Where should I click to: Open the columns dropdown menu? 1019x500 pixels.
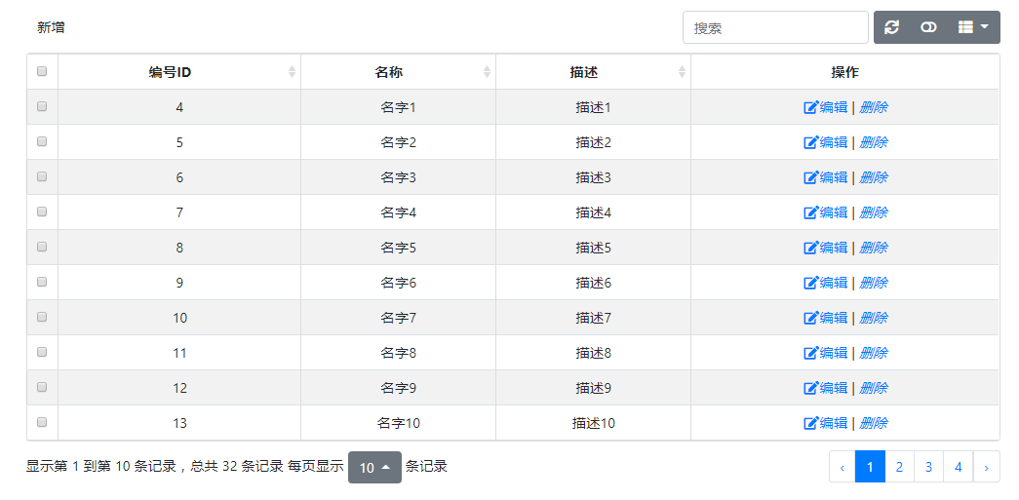coord(973,27)
